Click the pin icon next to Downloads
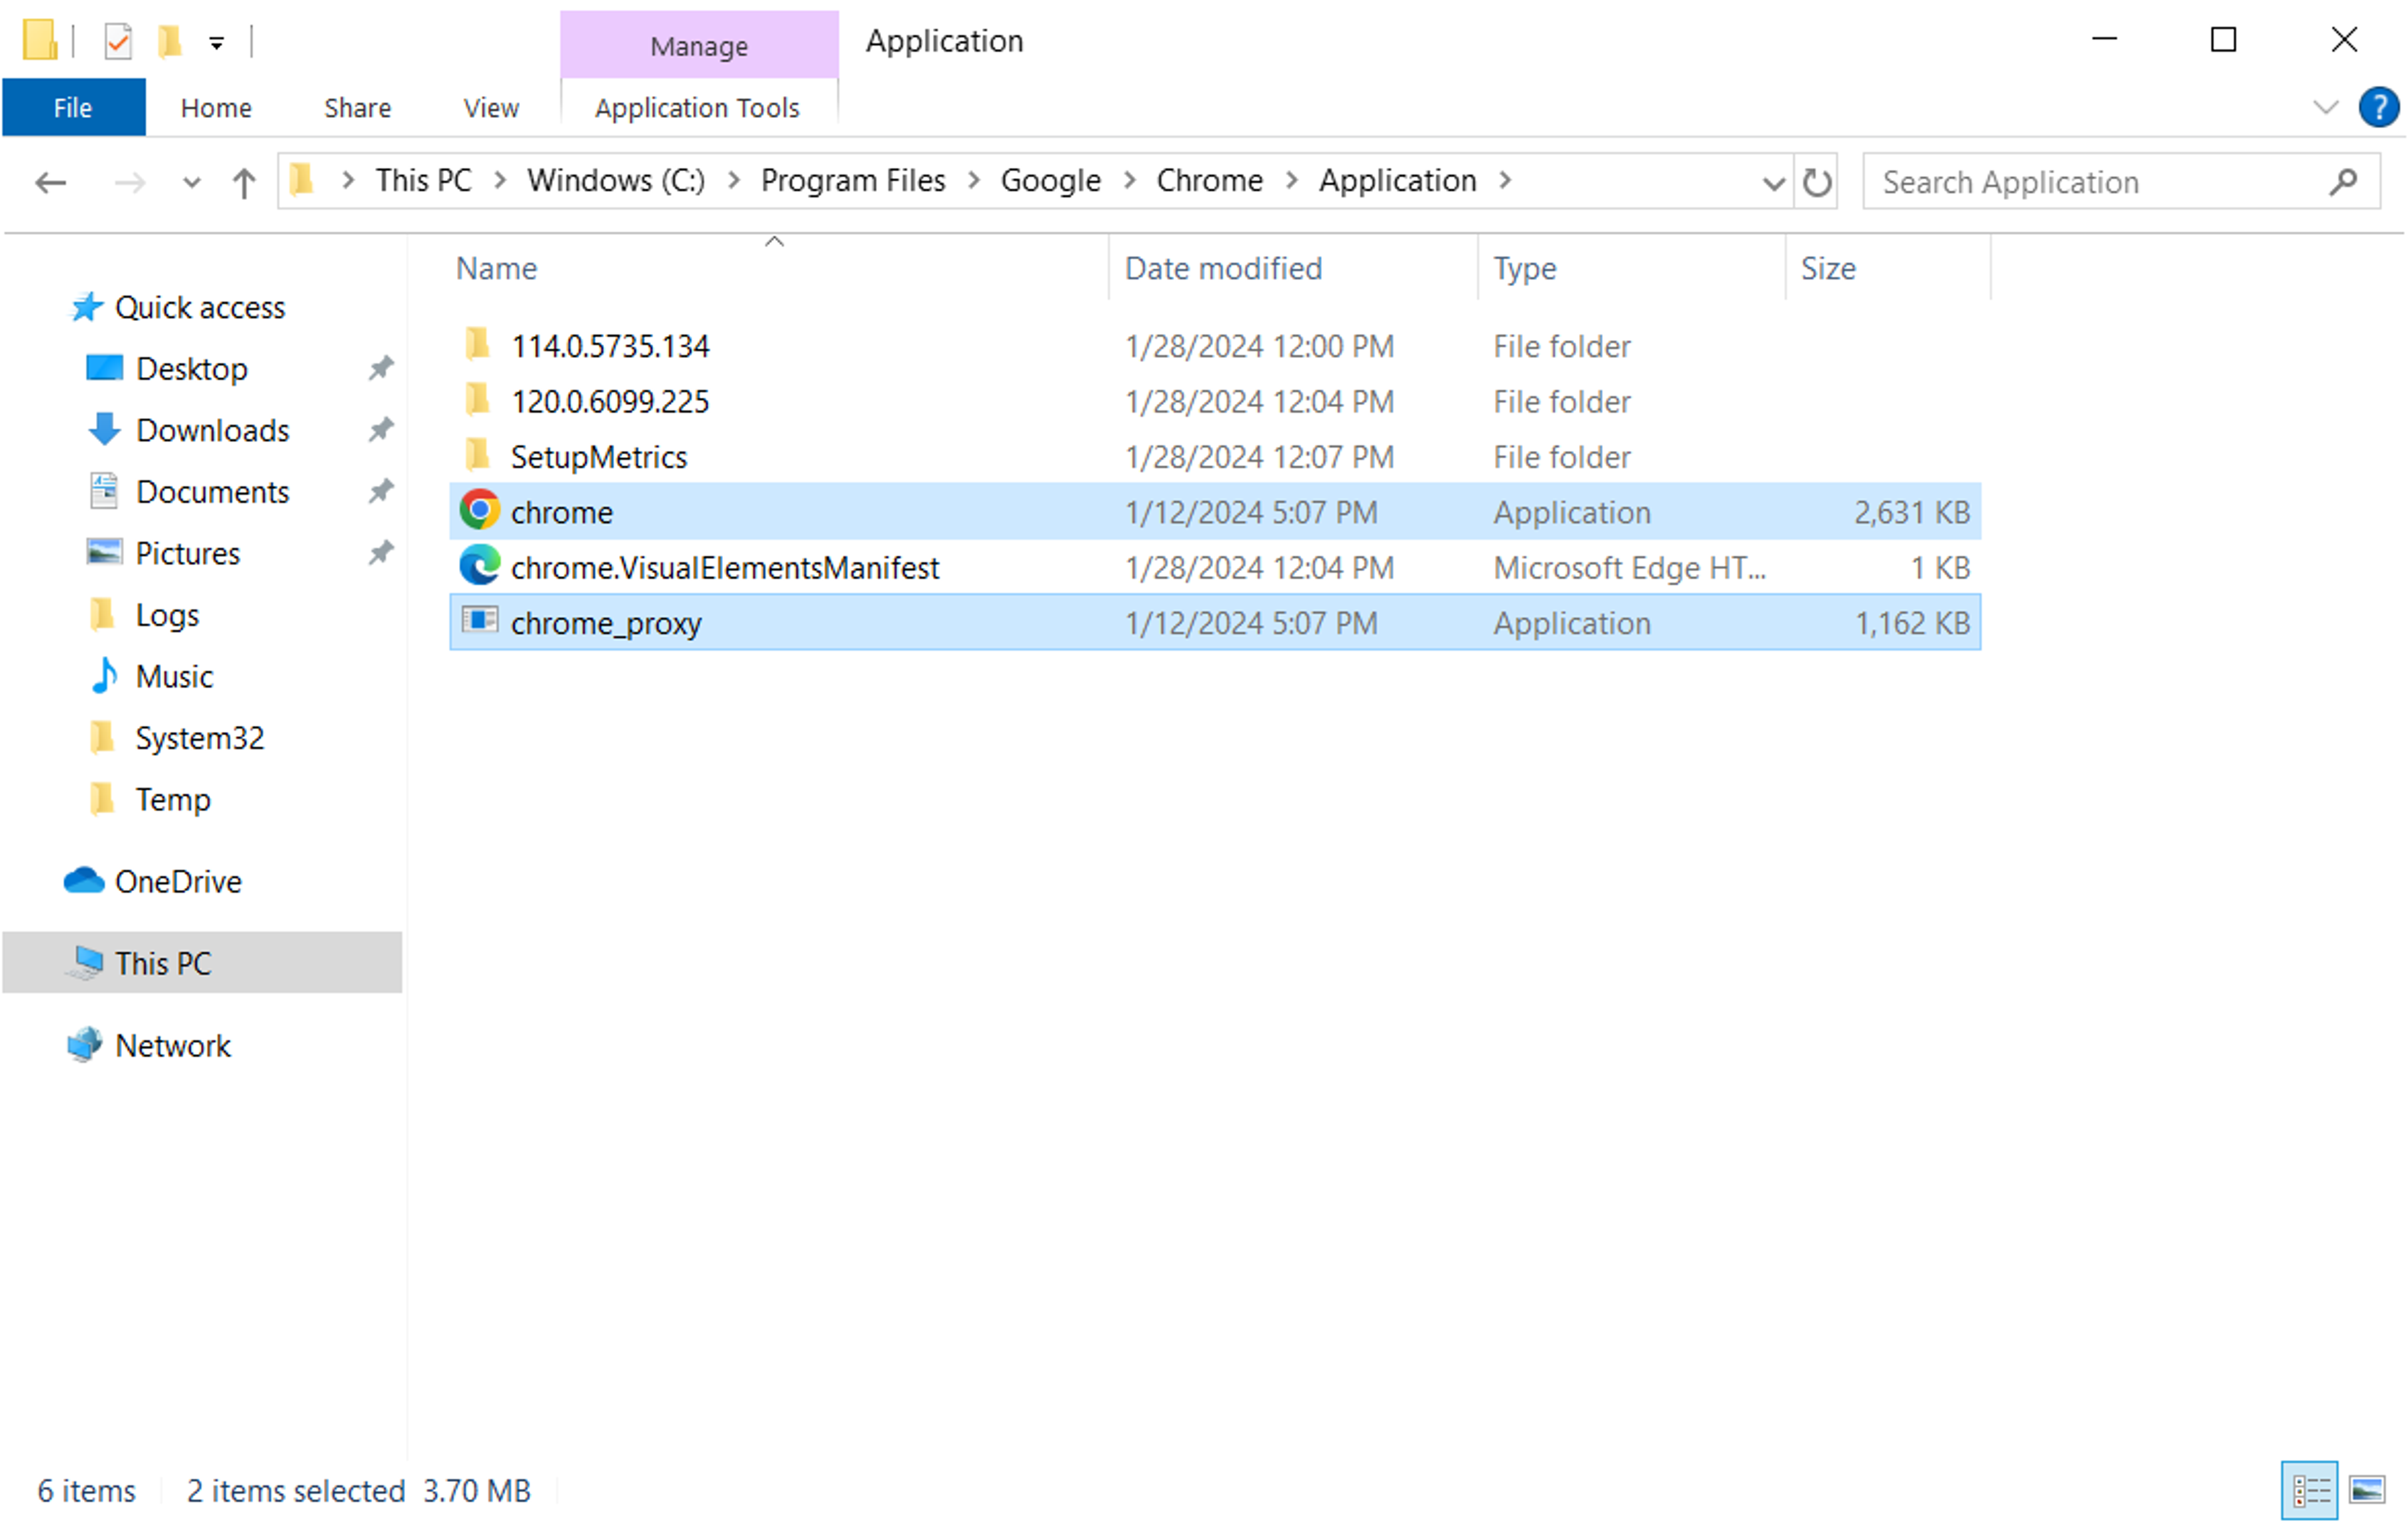This screenshot has height=1522, width=2408. point(380,430)
